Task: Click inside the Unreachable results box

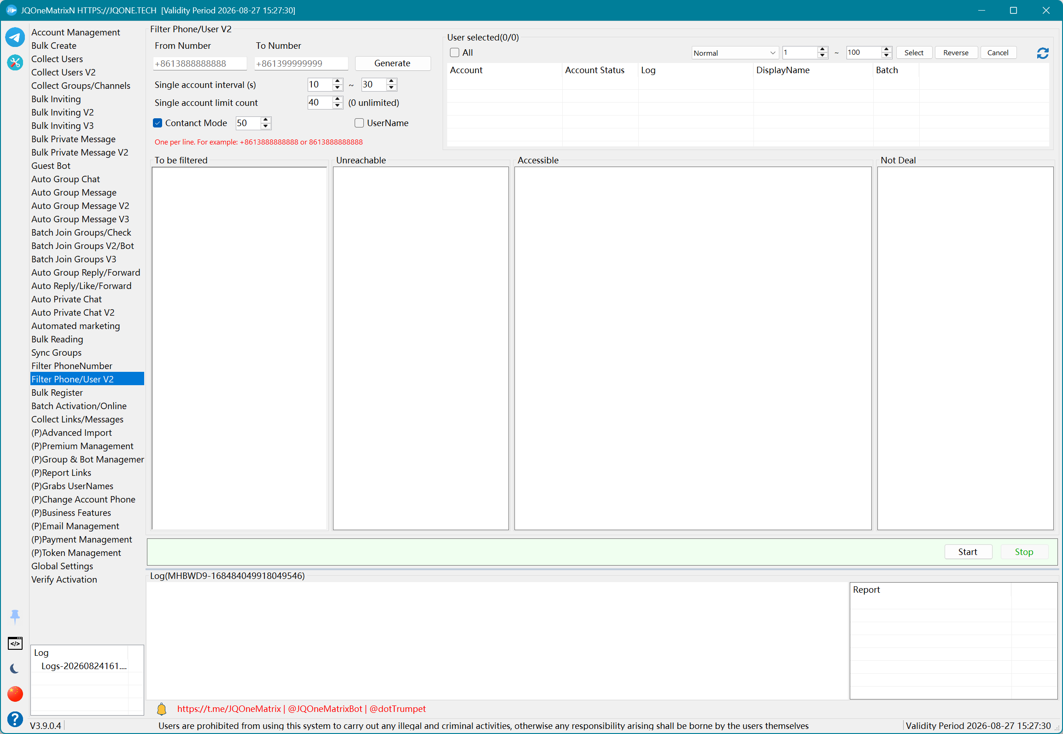Action: 421,348
